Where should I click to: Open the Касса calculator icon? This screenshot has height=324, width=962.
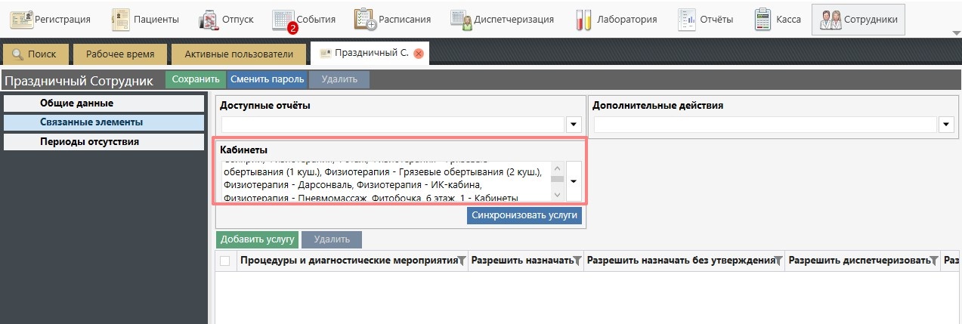pos(763,19)
